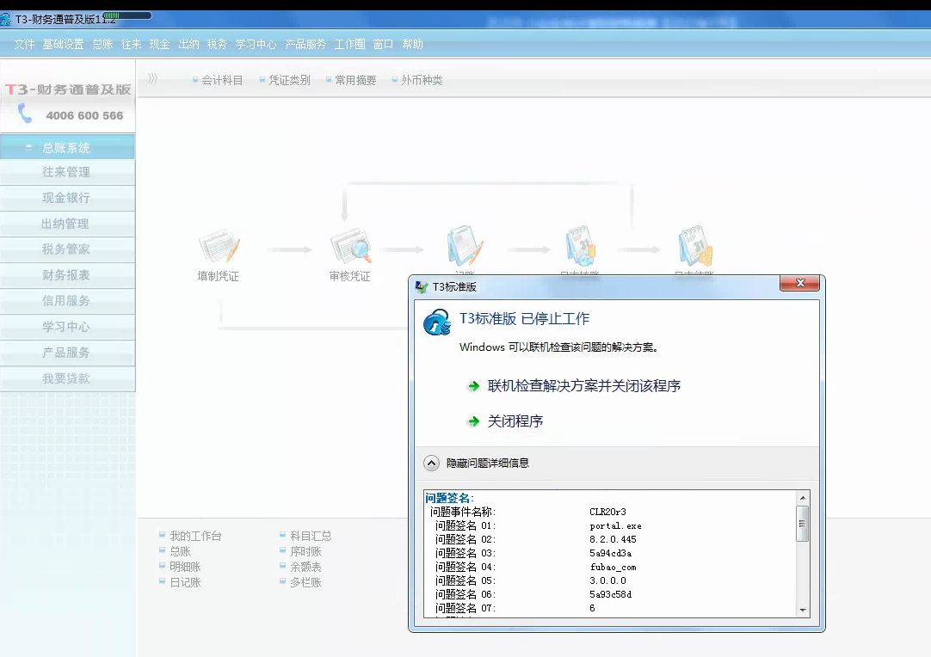Image resolution: width=931 pixels, height=657 pixels.
Task: Collapse 隐藏问题详细信息 details section
Action: (432, 463)
